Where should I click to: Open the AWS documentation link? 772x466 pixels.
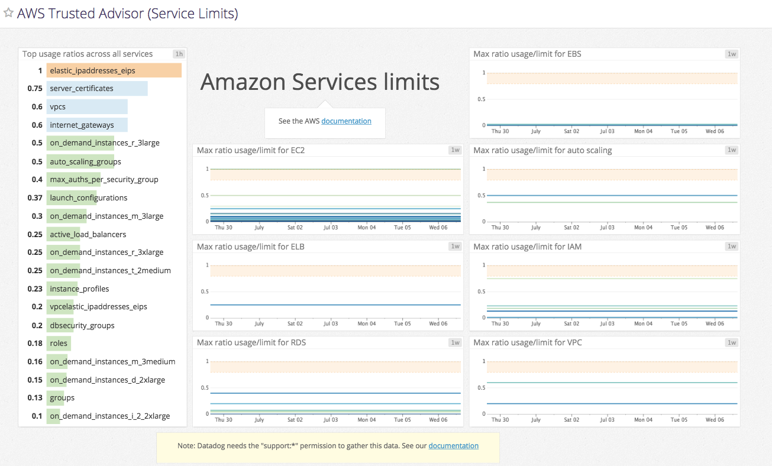[346, 121]
